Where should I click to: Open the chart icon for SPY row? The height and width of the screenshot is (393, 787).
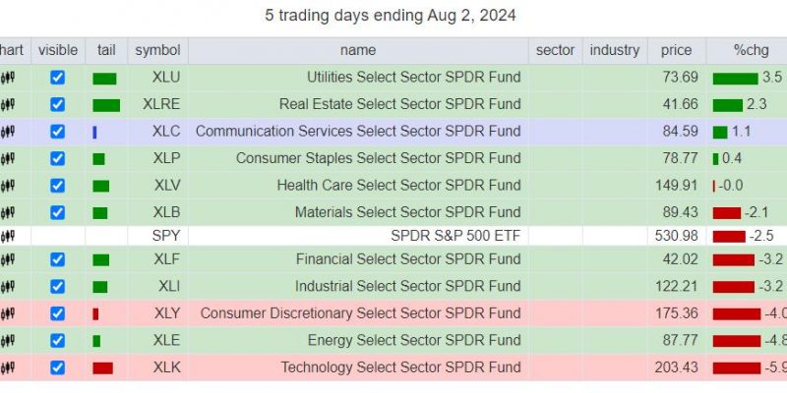(8, 236)
